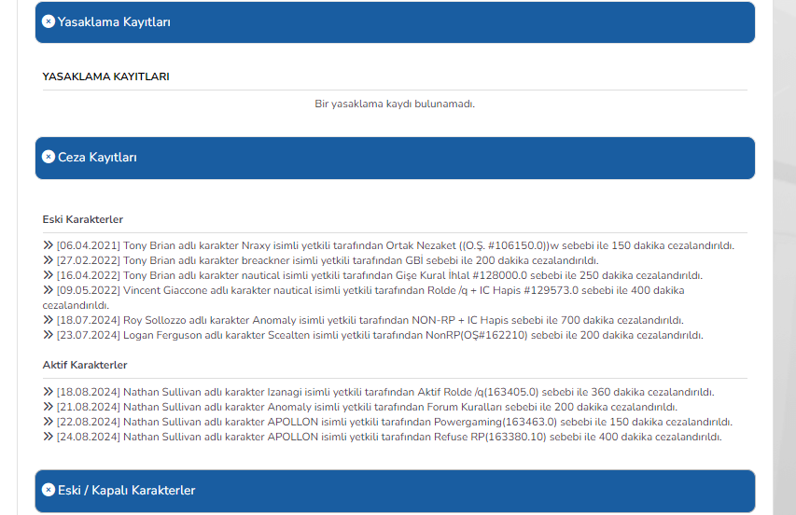Collapse the Yasaklama Kayıtları panel via its title
This screenshot has width=796, height=515.
(114, 21)
